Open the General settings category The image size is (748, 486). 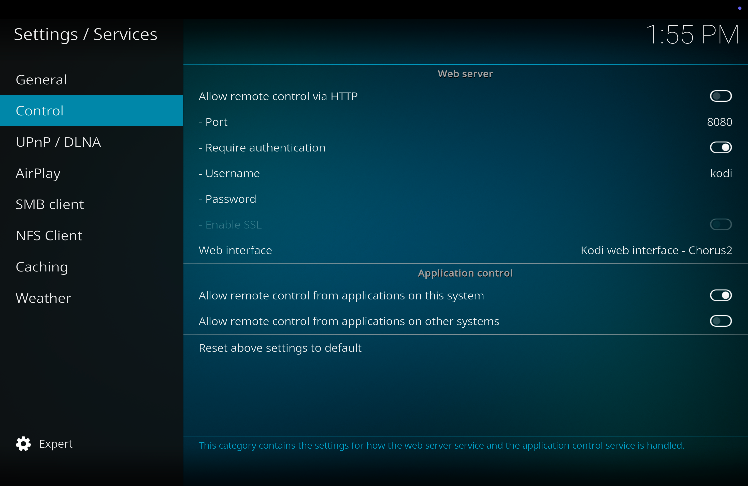coord(91,79)
